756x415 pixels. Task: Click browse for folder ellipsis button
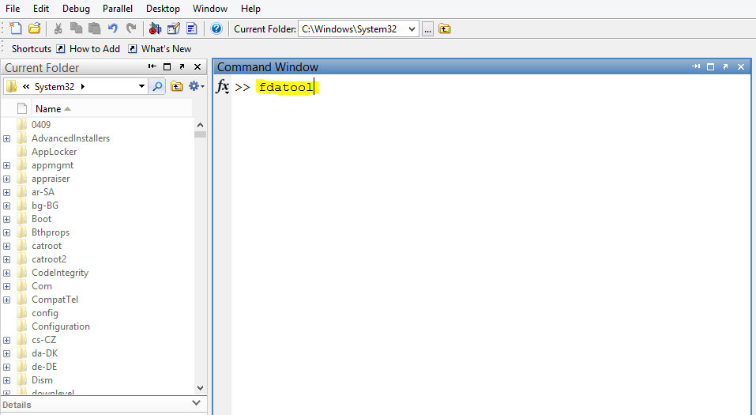point(427,29)
